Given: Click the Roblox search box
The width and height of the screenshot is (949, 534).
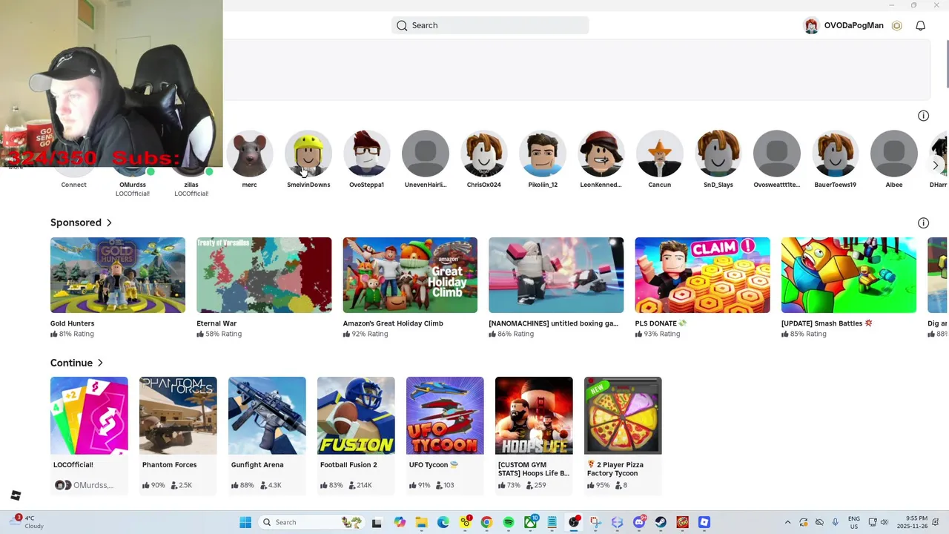Looking at the screenshot, I should 490,25.
